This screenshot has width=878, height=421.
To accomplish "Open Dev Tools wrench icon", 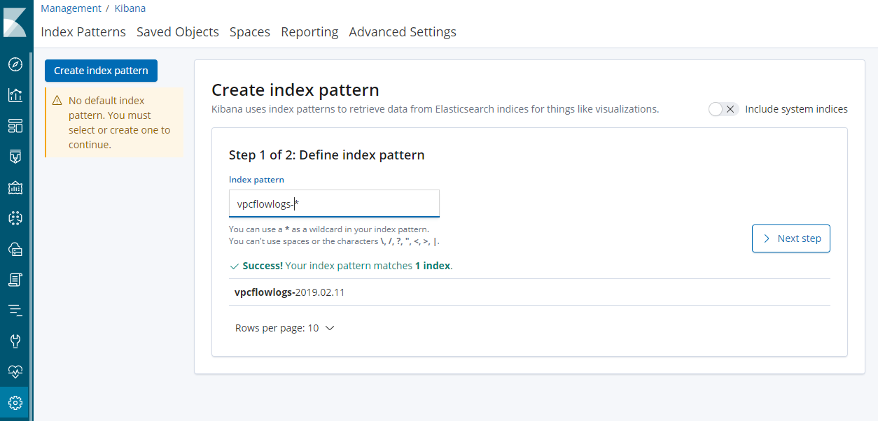I will coord(15,341).
